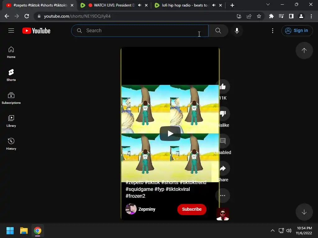Start voice search with microphone

tap(237, 31)
